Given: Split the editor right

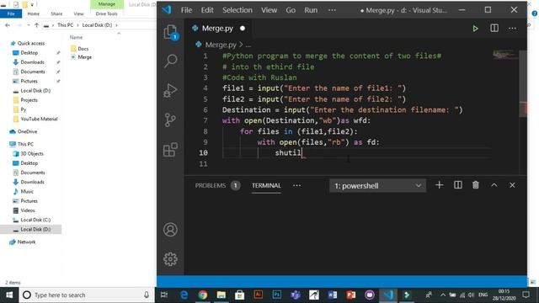Looking at the screenshot, I should (x=494, y=28).
